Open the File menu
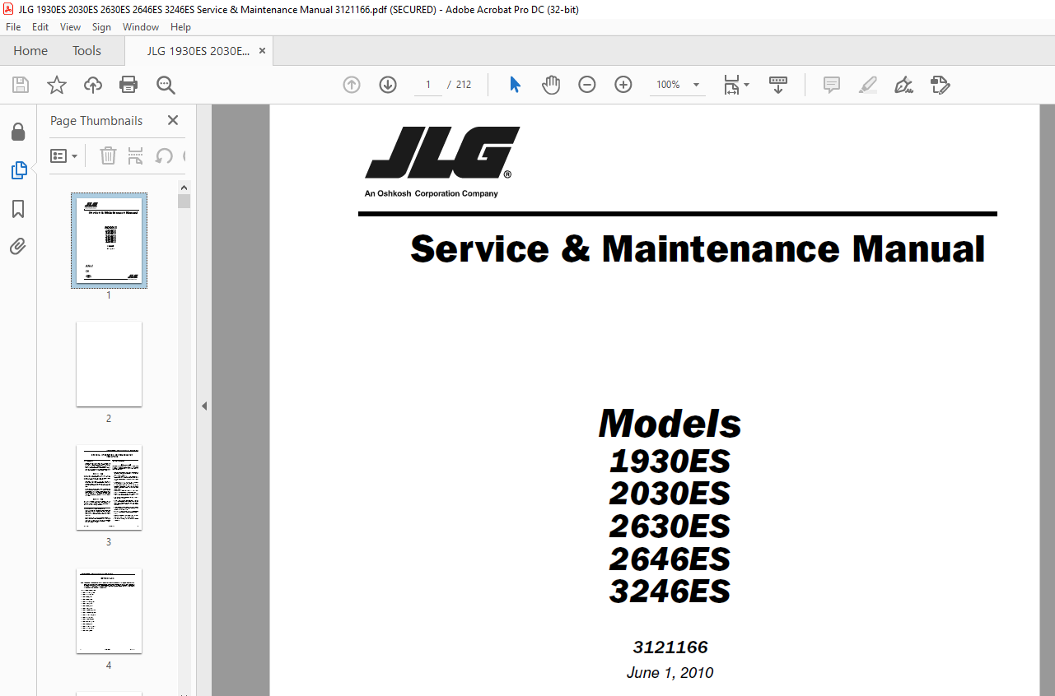The height and width of the screenshot is (696, 1055). pyautogui.click(x=13, y=27)
